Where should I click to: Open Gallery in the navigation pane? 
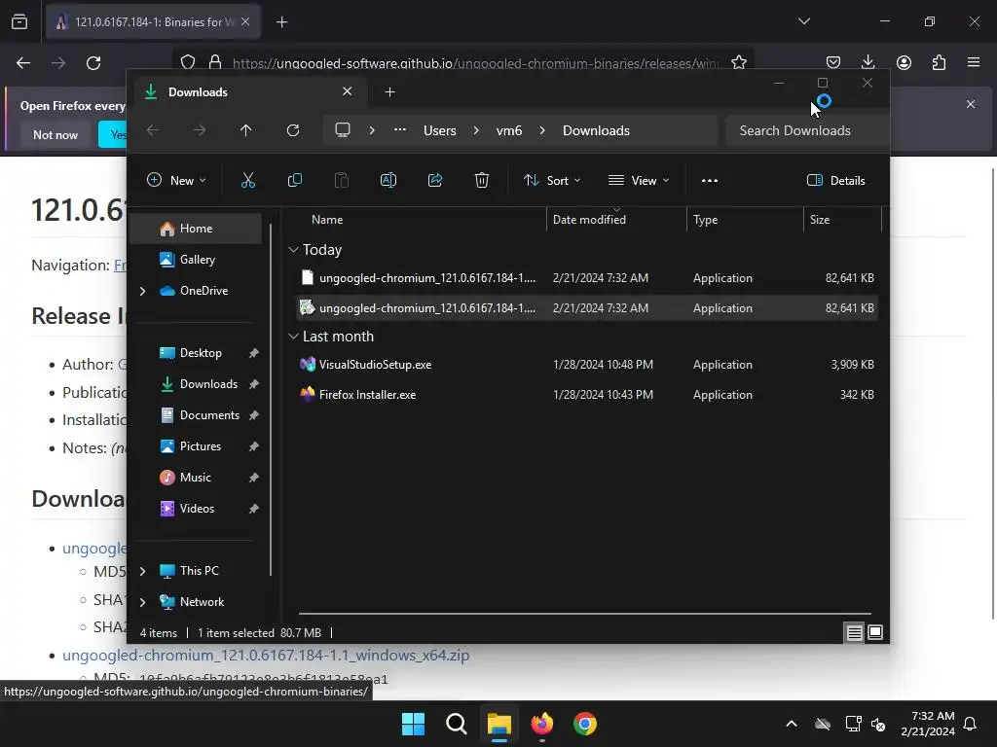click(197, 260)
